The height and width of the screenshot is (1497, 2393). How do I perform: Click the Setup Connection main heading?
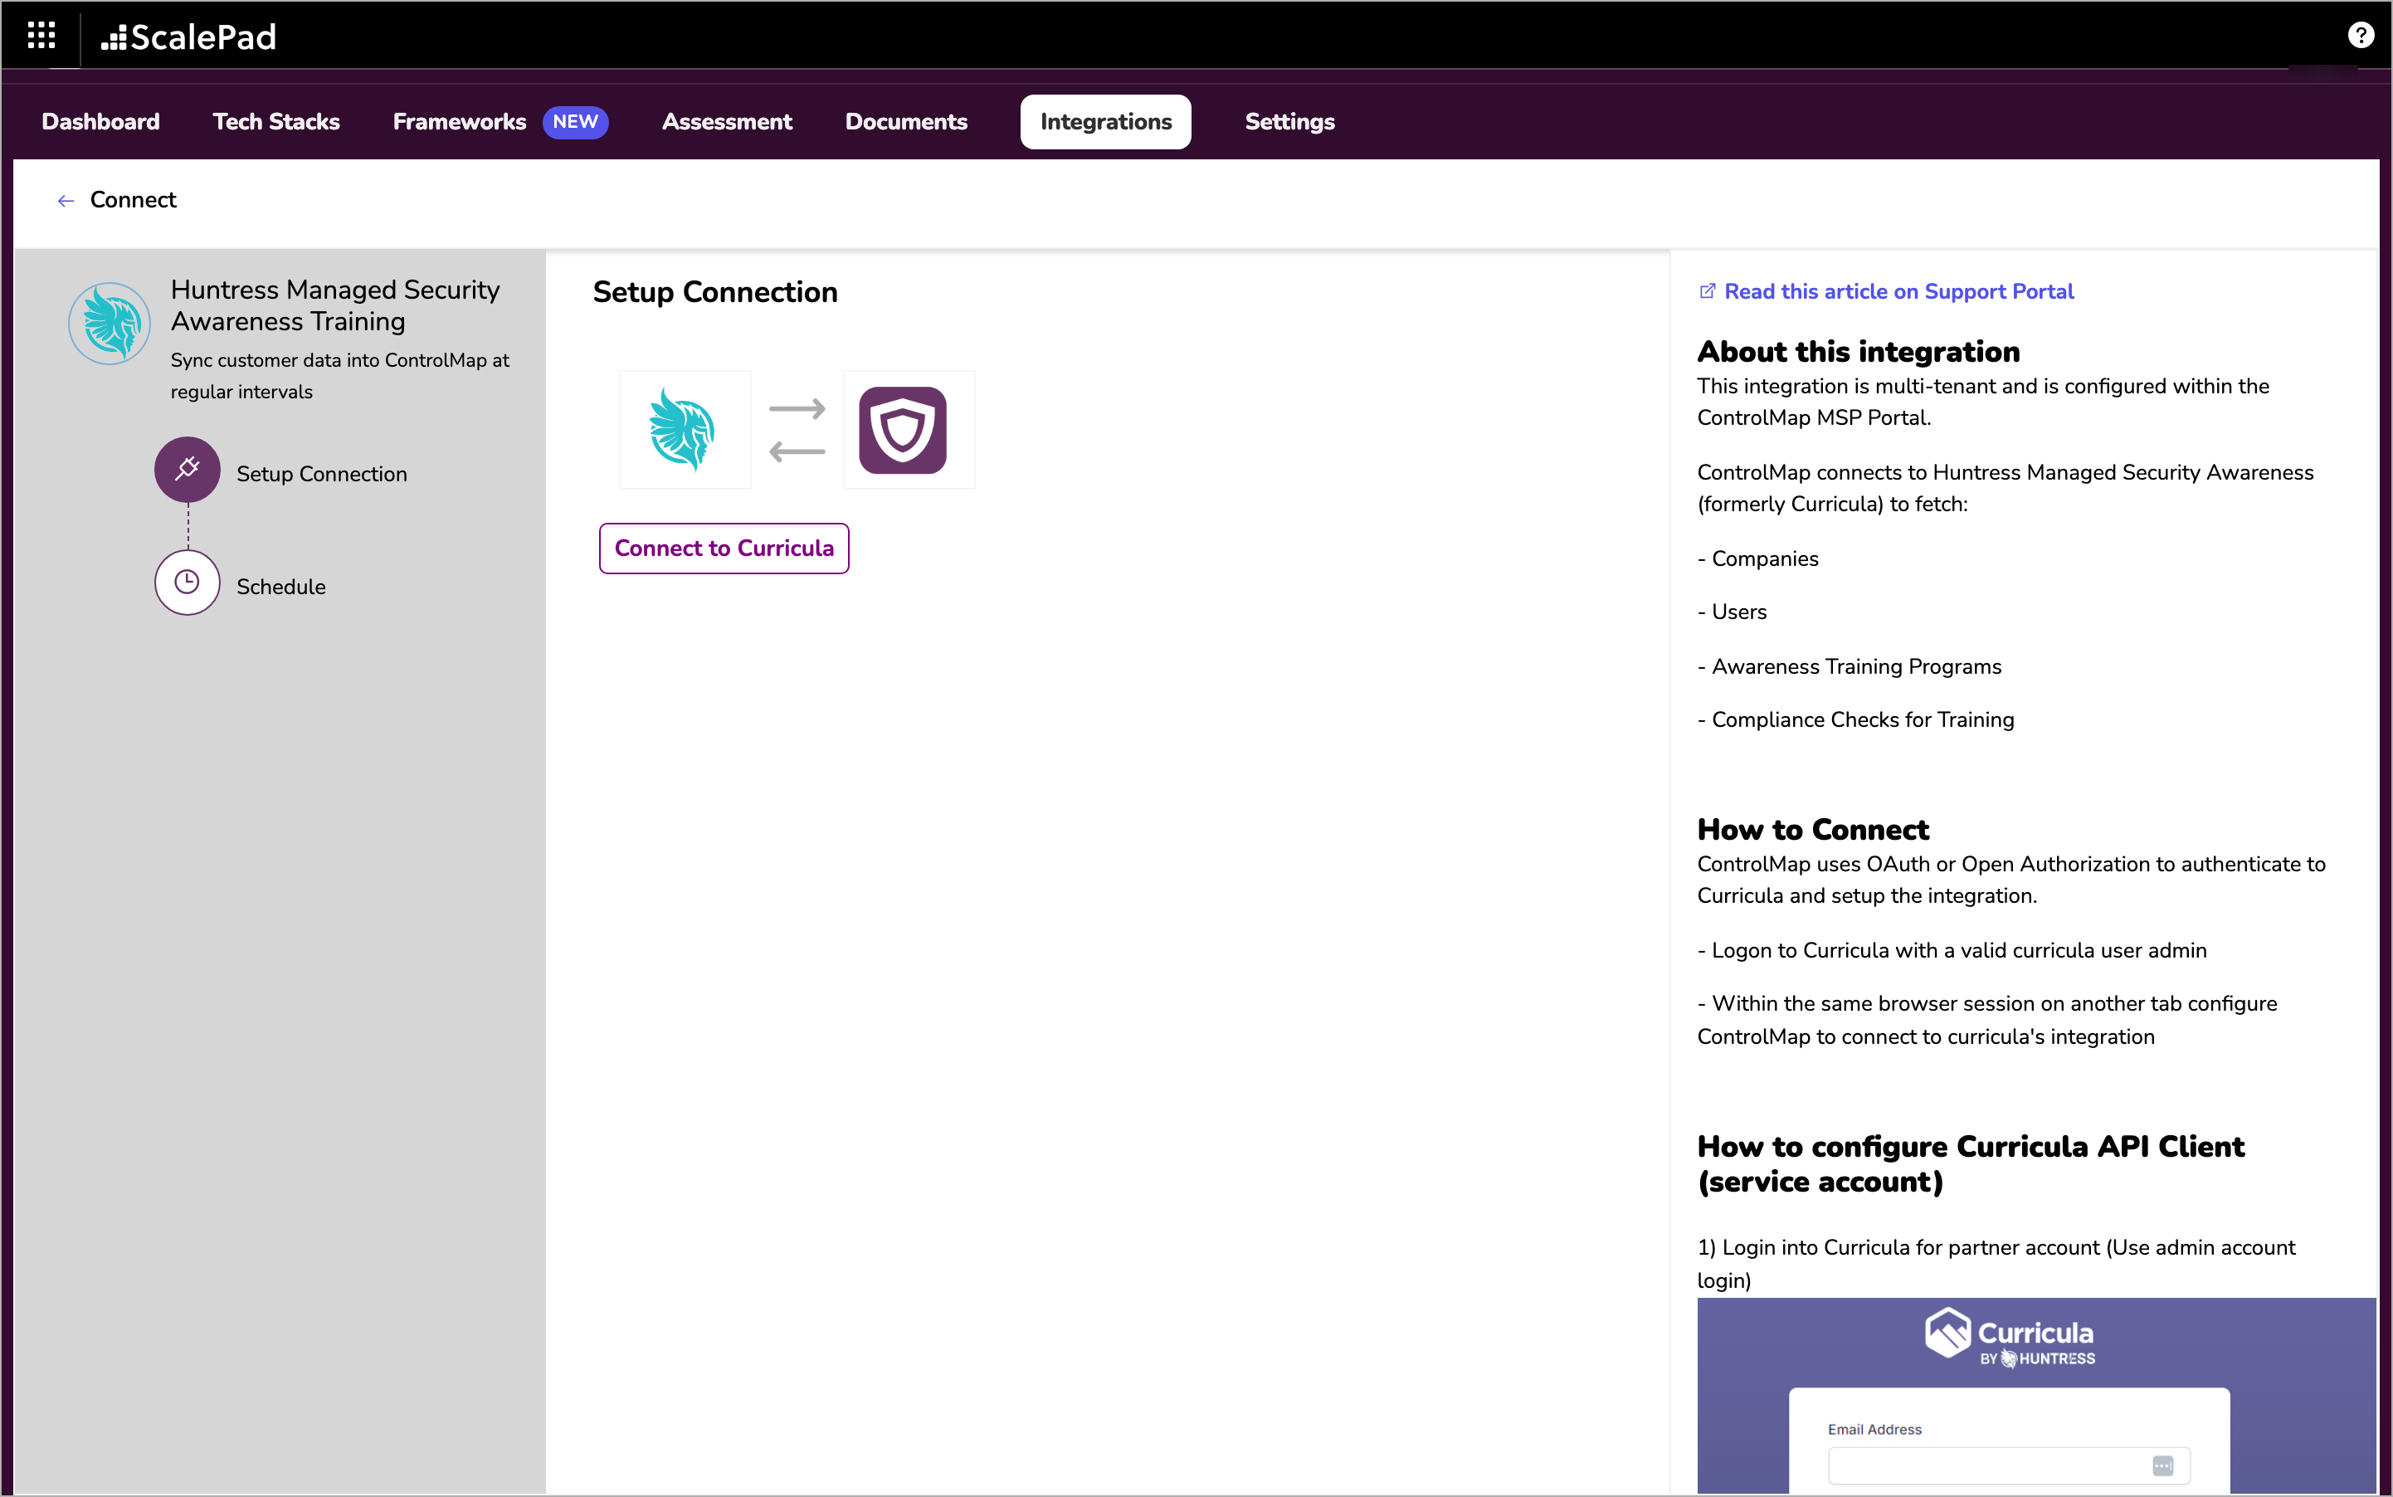715,292
